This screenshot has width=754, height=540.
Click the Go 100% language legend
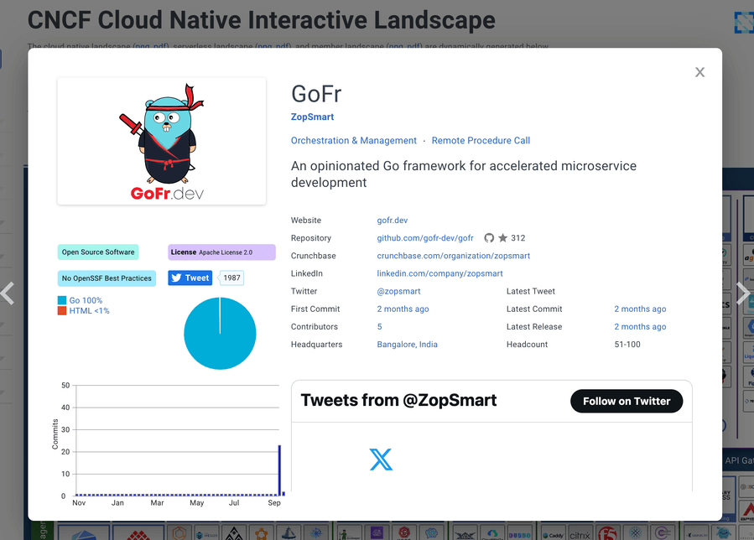[81, 300]
